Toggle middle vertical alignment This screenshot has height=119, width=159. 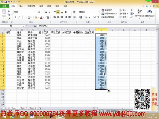point(58,12)
